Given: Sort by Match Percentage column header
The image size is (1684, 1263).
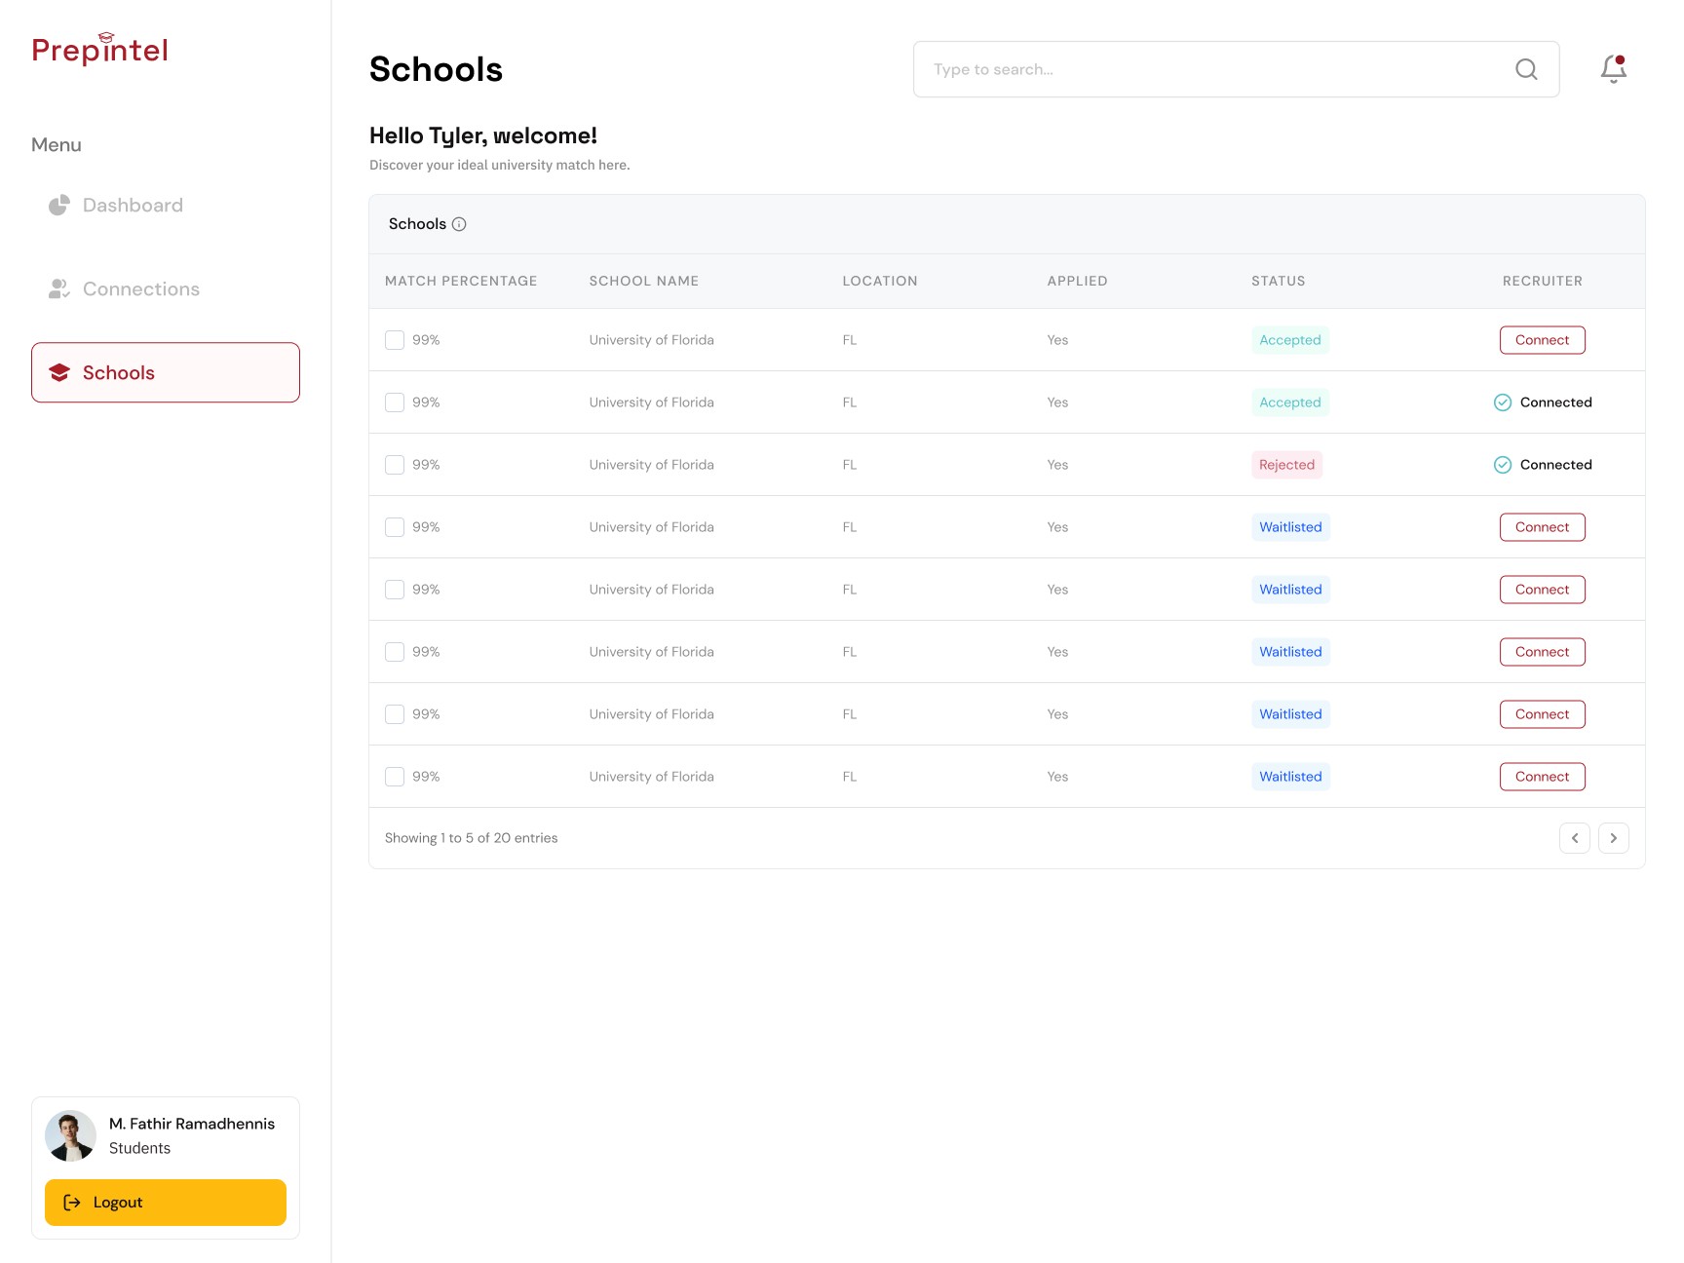Looking at the screenshot, I should (x=461, y=281).
